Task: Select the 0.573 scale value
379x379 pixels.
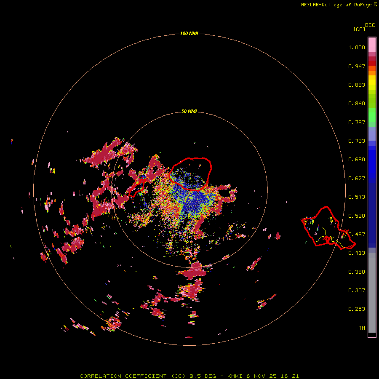Action: coord(357,197)
